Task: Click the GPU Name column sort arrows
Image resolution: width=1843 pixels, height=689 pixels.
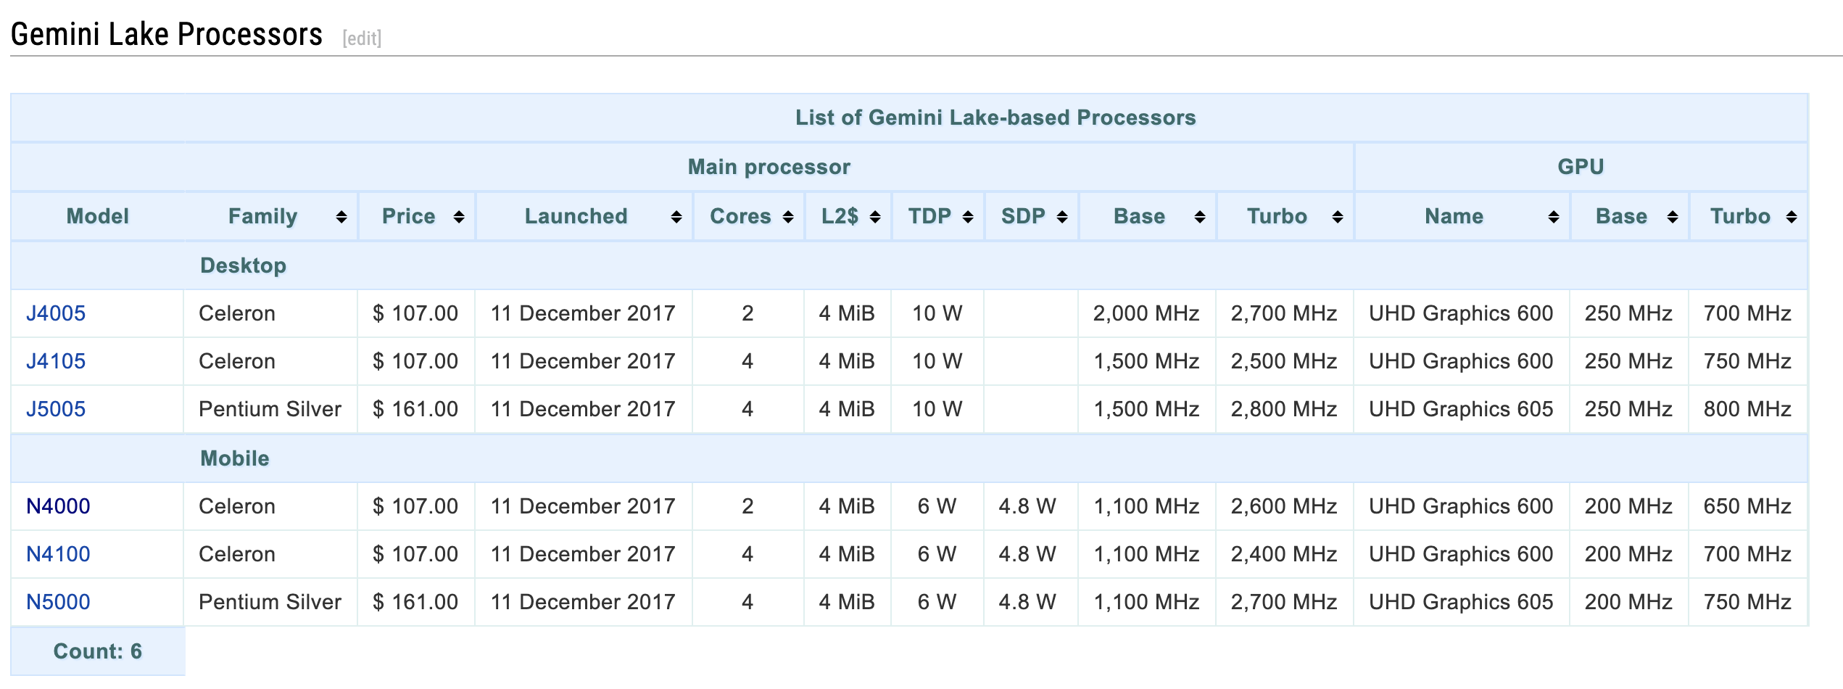Action: 1554,217
